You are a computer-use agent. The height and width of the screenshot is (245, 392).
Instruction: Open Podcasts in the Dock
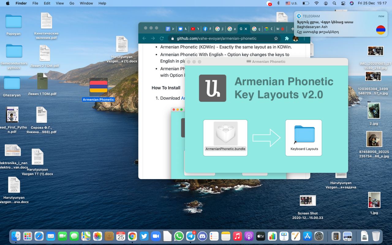(249, 236)
